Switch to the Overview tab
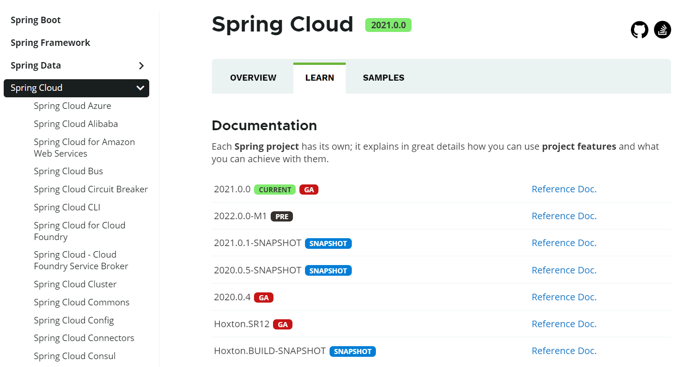Screen dimensions: 692x367 pos(253,78)
